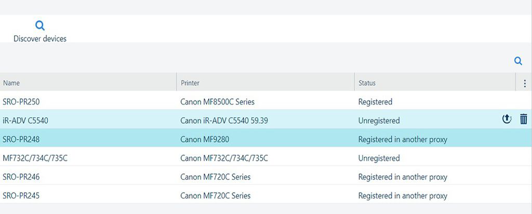The width and height of the screenshot is (532, 214).
Task: Delete the iR-ADV C5540 device
Action: pos(523,119)
